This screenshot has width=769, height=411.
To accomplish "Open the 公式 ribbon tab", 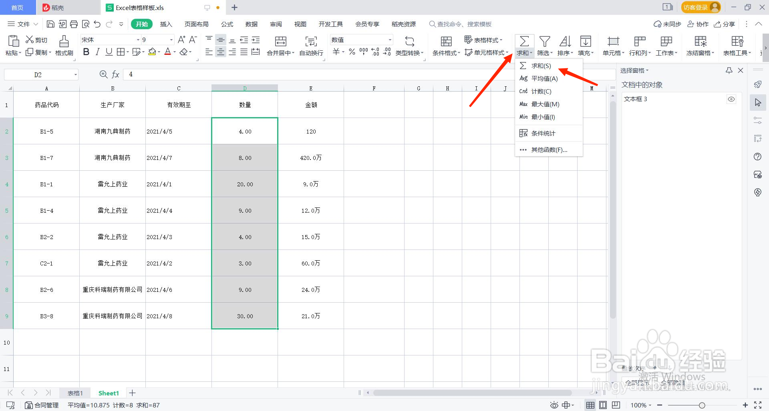I will click(227, 24).
